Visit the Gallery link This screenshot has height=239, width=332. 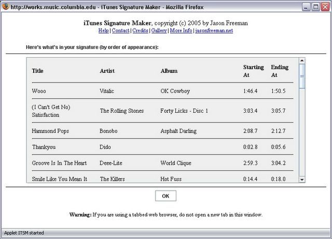[159, 31]
